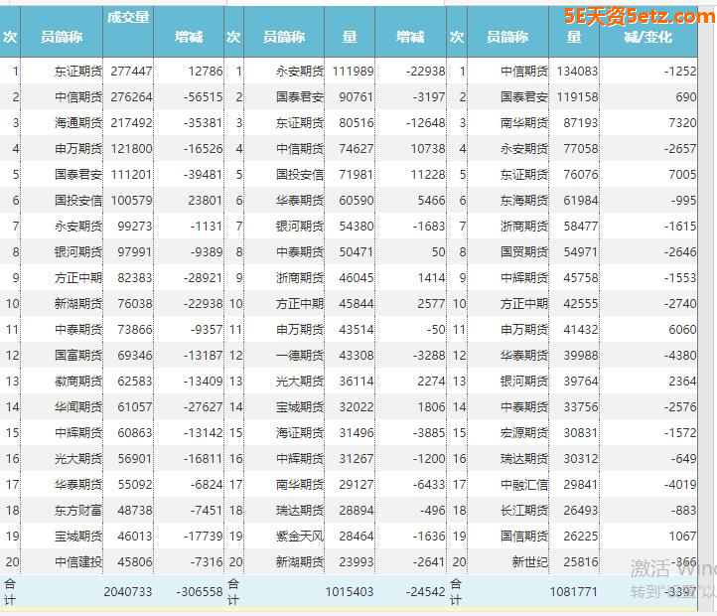Screen dimensions: 717x616
Task: Click the 11228 change value
Action: pos(428,175)
